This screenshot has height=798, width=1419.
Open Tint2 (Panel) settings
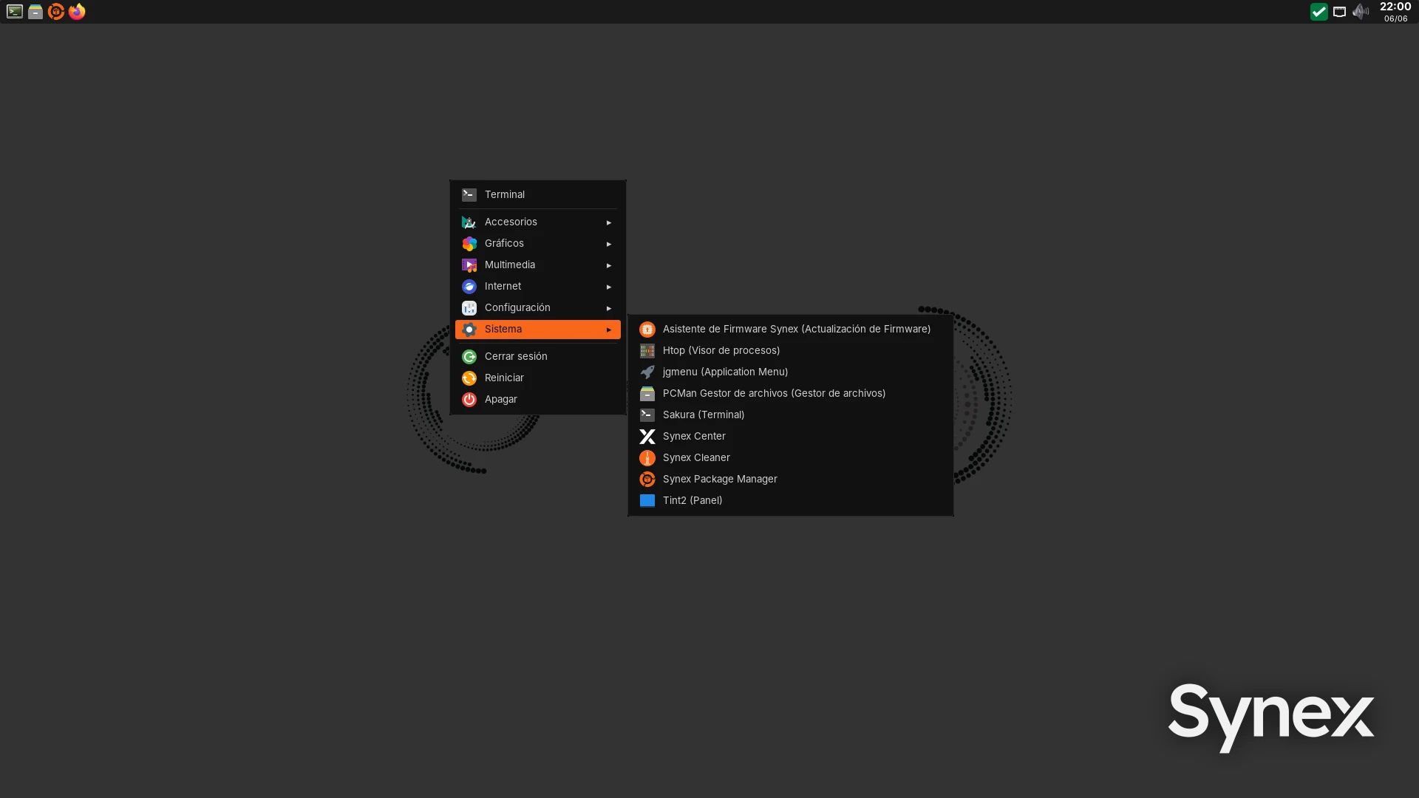click(791, 501)
